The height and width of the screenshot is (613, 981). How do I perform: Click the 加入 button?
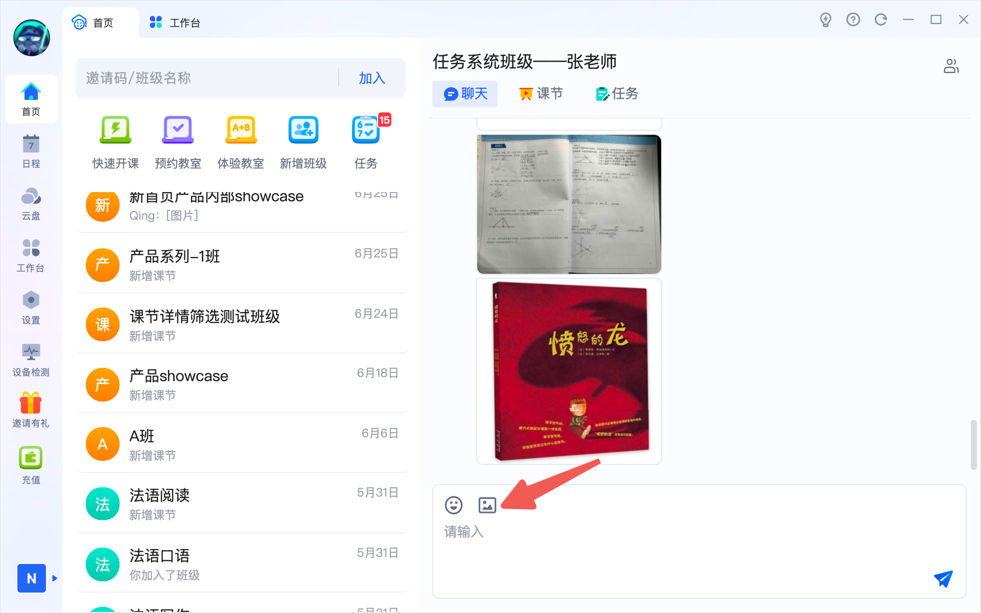(x=372, y=78)
